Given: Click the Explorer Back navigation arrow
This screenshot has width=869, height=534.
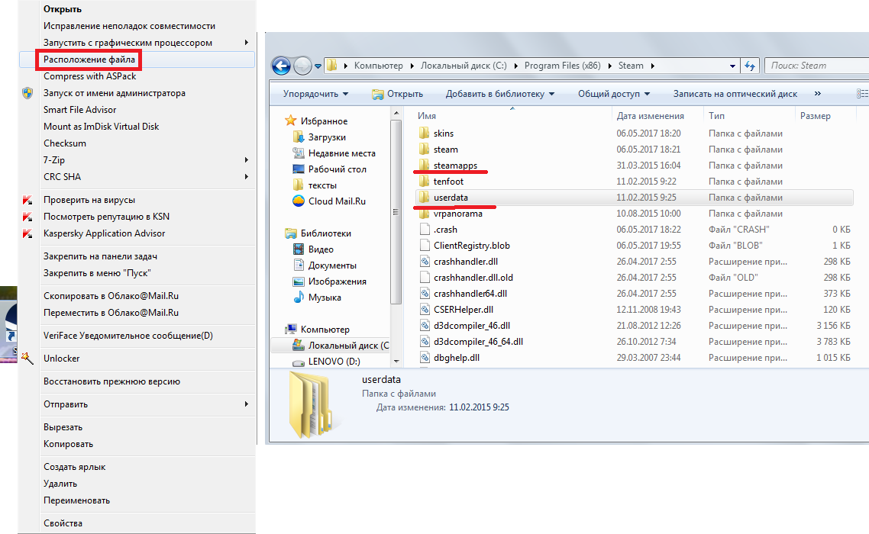Looking at the screenshot, I should coord(282,66).
